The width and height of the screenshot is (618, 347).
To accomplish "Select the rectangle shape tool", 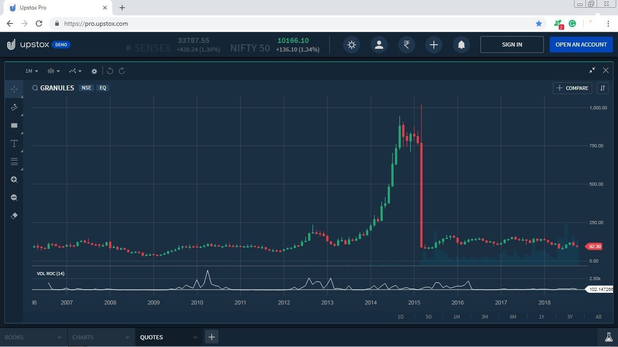I will 14,125.
